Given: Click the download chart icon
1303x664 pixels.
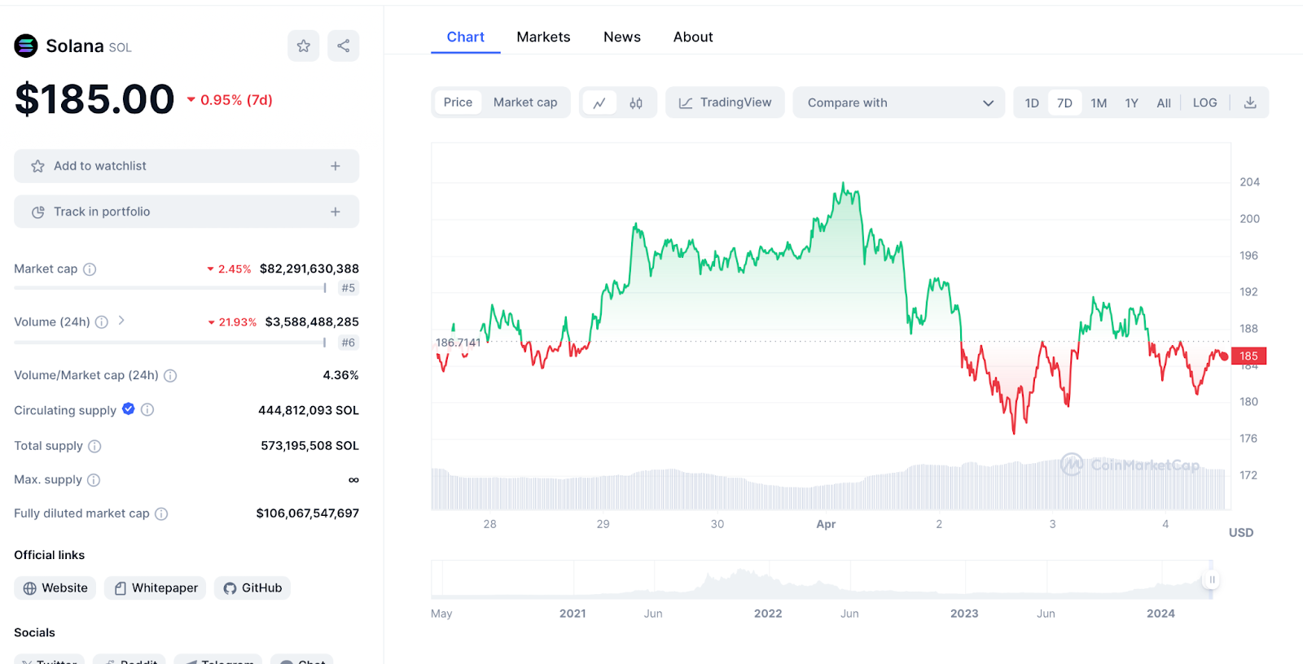Looking at the screenshot, I should (1250, 103).
